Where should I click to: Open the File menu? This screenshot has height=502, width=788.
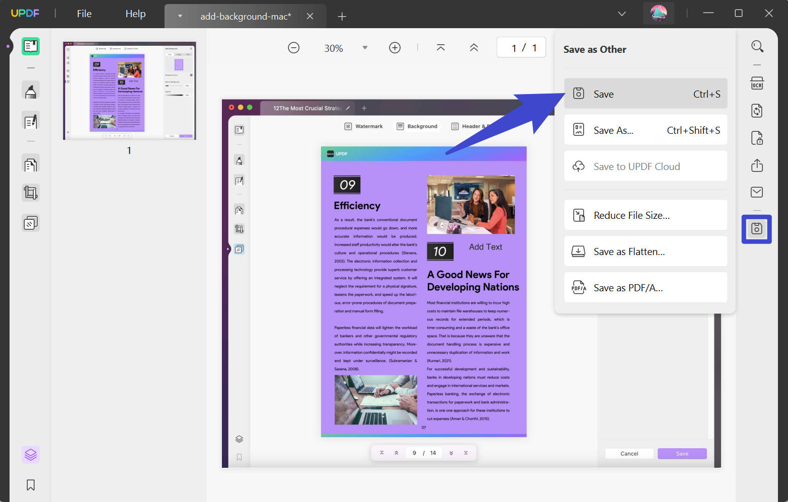coord(84,14)
